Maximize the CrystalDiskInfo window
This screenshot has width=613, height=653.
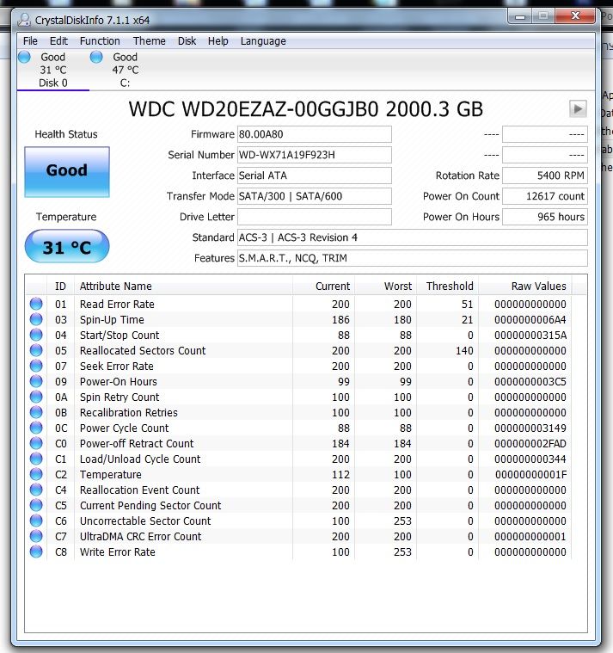543,16
